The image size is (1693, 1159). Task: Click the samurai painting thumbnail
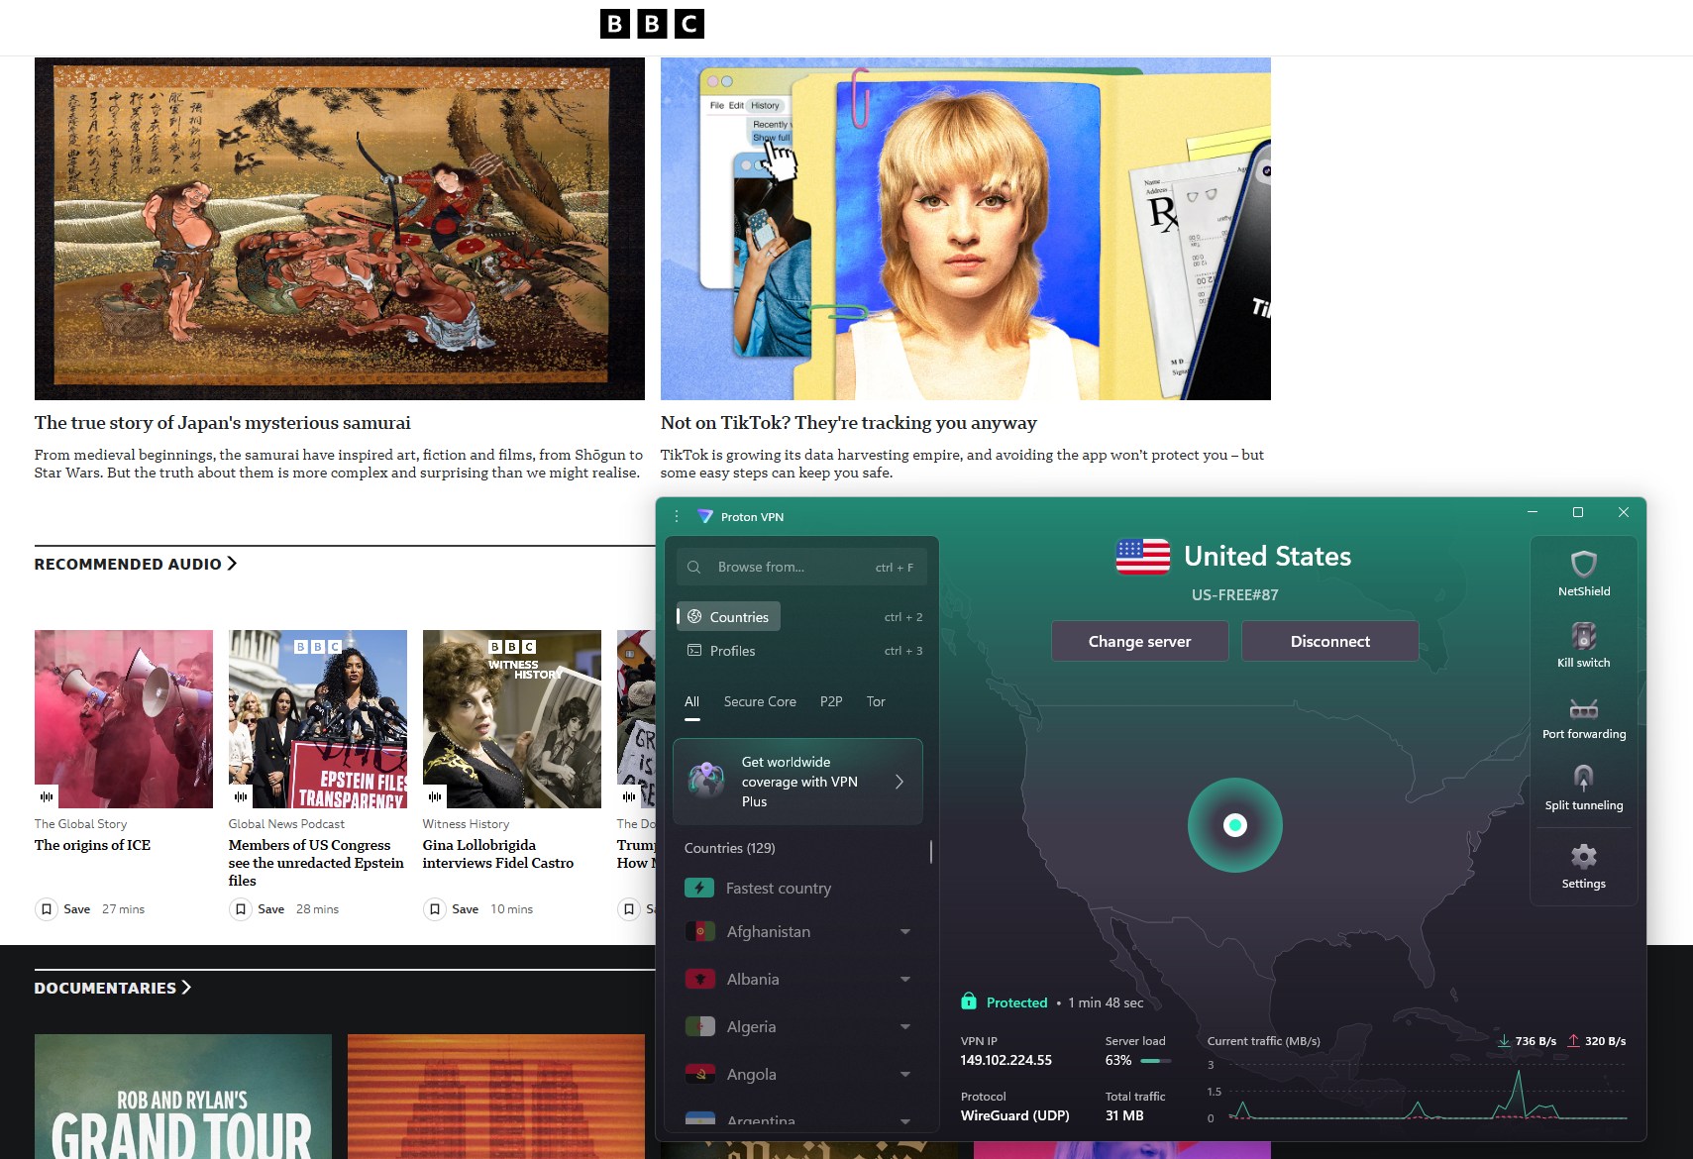(x=340, y=229)
